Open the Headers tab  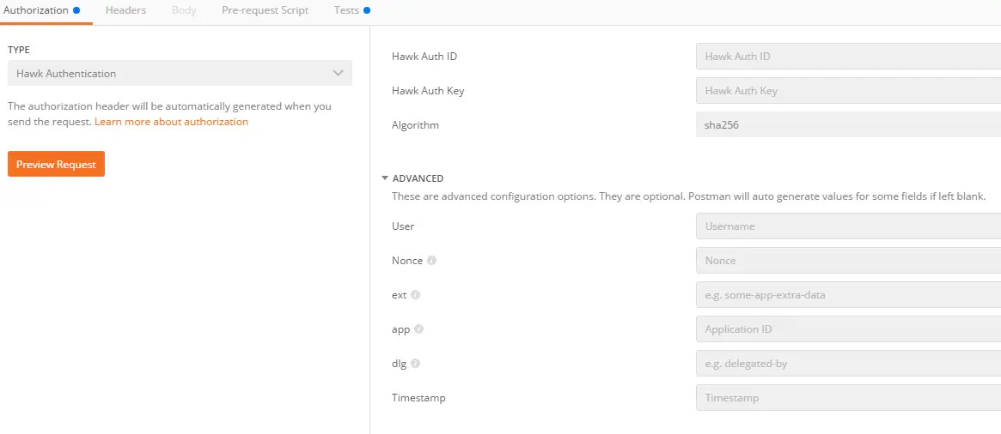[x=125, y=10]
